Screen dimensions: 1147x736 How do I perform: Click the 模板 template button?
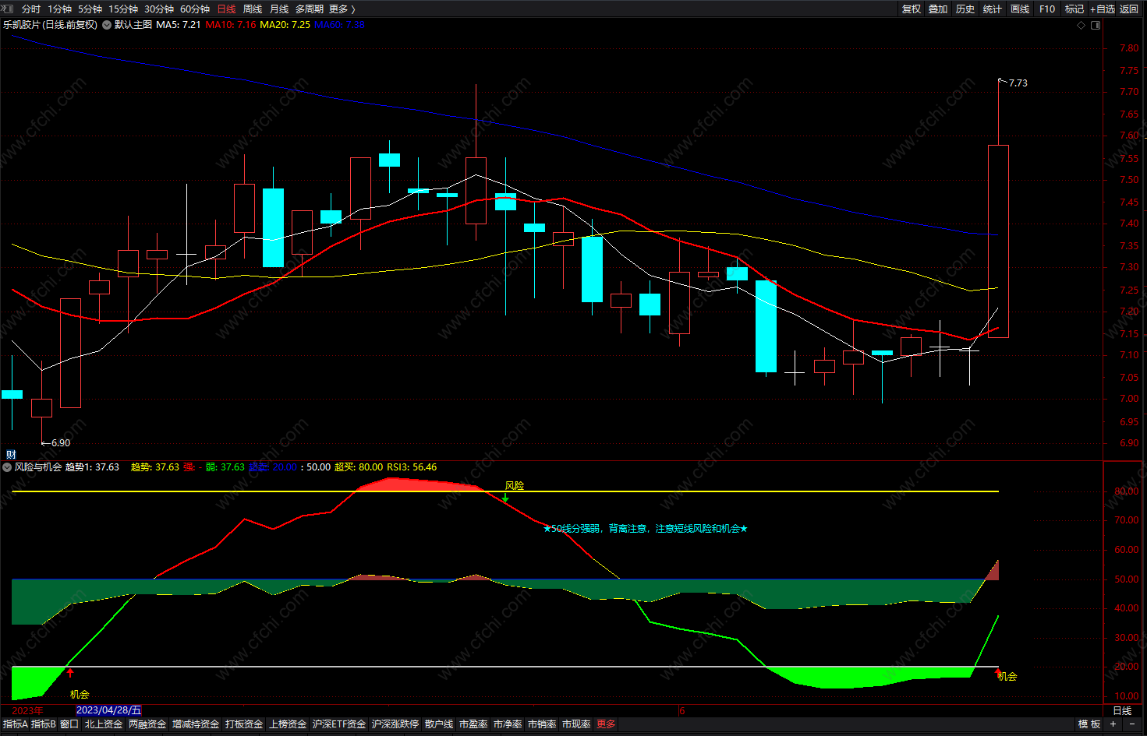(x=1089, y=724)
